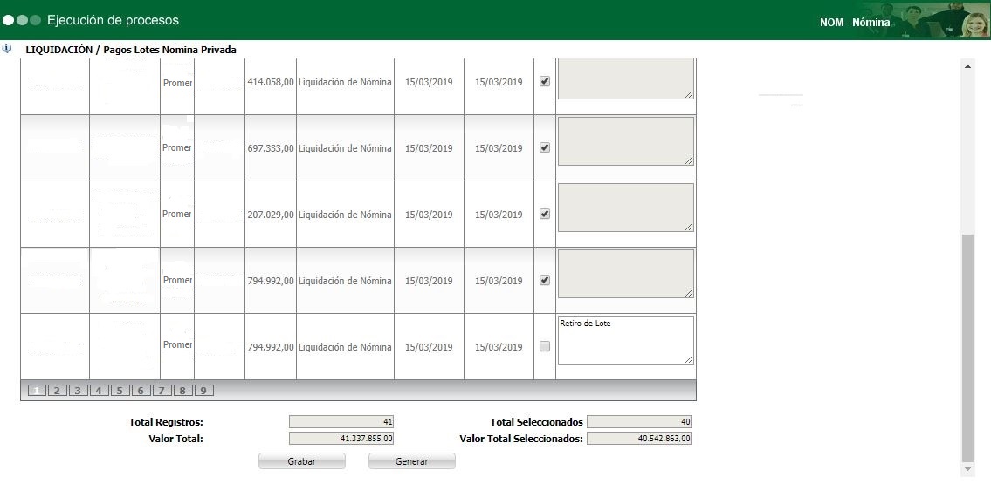Click the NOM - Nómina module label
This screenshot has width=991, height=484.
pos(855,23)
